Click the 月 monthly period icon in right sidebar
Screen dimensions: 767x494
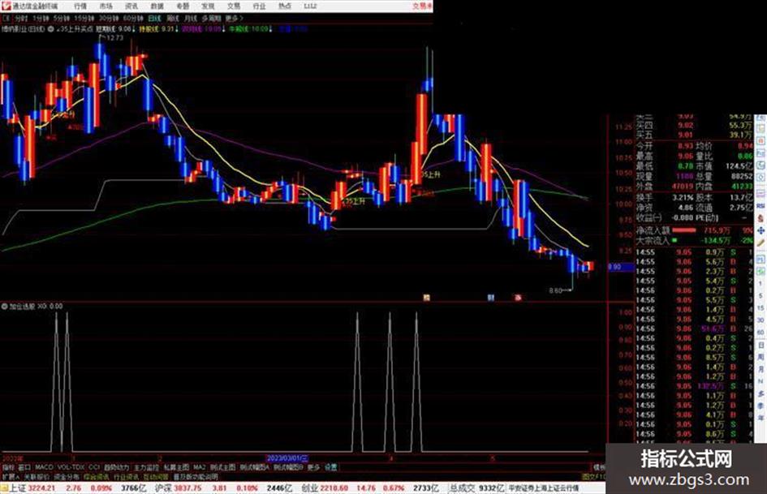(x=761, y=370)
